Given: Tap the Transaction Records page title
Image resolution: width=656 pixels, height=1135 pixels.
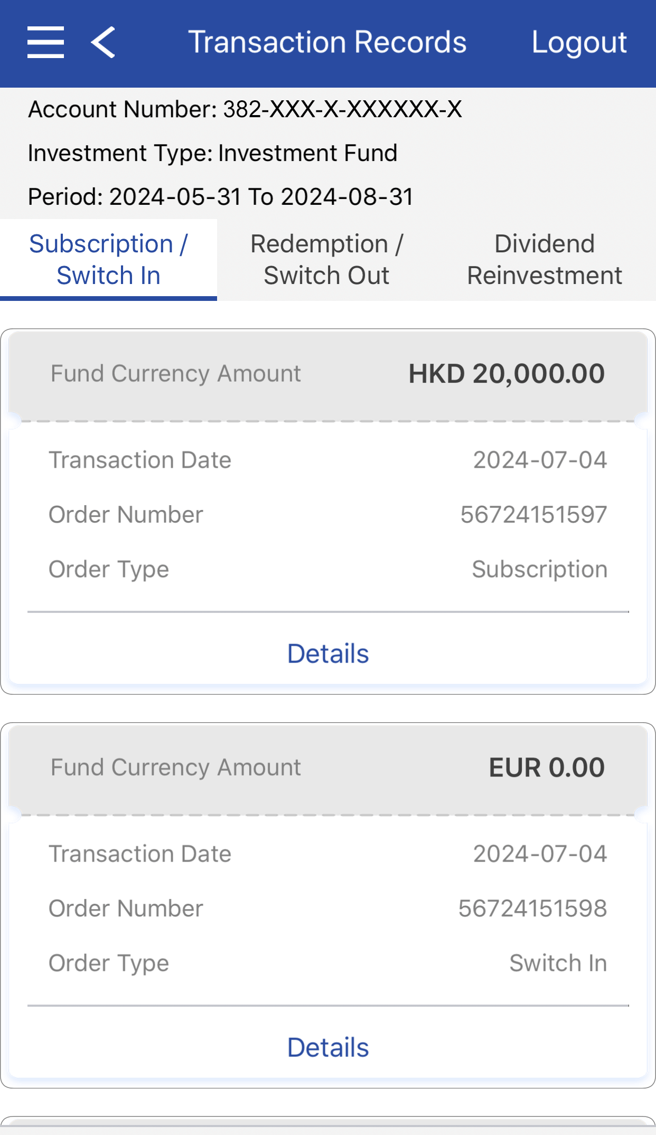Looking at the screenshot, I should (327, 42).
